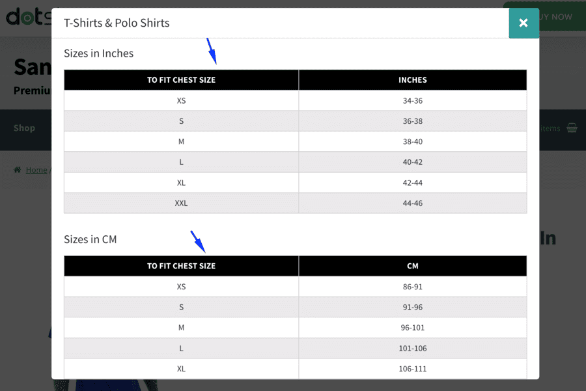Image resolution: width=586 pixels, height=391 pixels.
Task: Click the home icon in breadcrumb
Action: (x=17, y=169)
